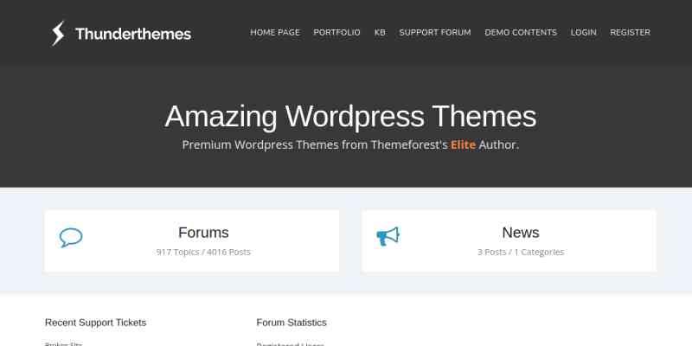Click the orange Elite word in the tagline

pos(463,145)
